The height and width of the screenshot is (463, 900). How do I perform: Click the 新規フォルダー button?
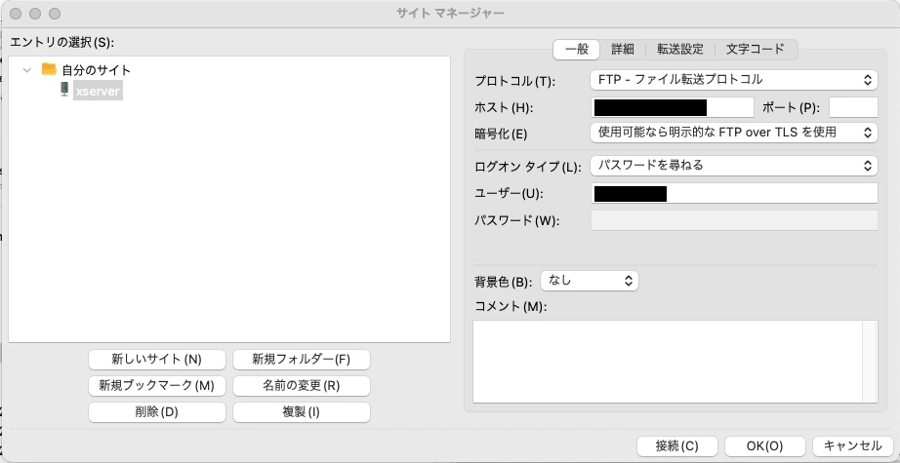302,360
